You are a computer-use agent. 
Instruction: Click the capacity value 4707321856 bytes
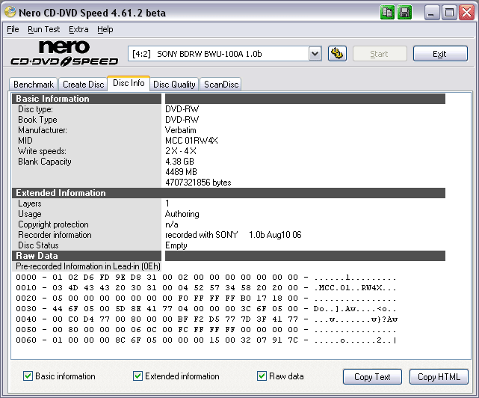[x=198, y=183]
